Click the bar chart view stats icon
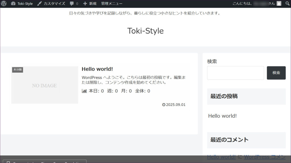The height and width of the screenshot is (163, 291). click(x=84, y=91)
